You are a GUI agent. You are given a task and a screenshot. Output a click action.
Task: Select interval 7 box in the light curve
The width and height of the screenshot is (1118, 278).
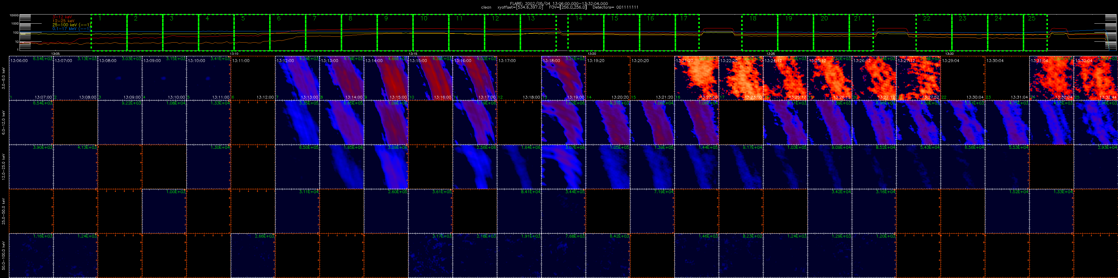pos(324,33)
